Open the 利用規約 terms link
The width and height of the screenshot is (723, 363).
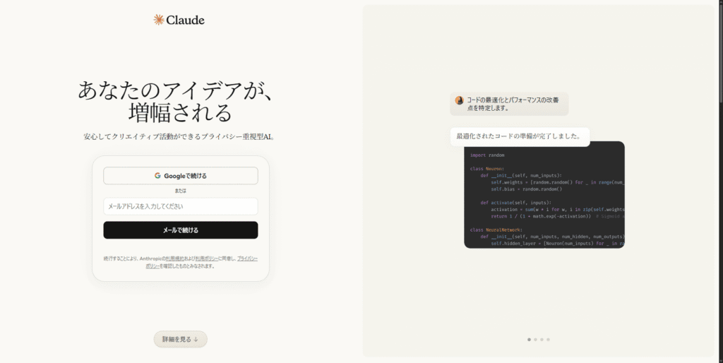[175, 258]
